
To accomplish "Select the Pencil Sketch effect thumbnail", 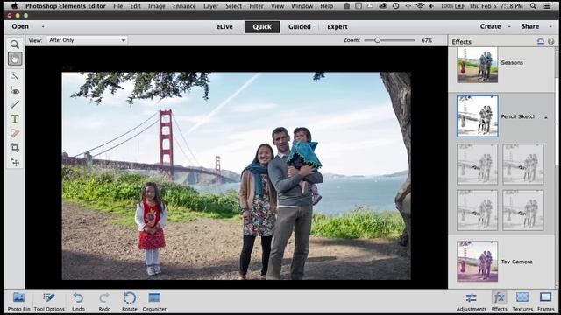I will point(477,116).
